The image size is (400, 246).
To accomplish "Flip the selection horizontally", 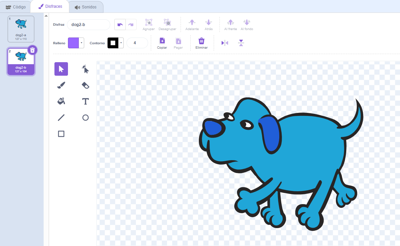I will click(225, 43).
